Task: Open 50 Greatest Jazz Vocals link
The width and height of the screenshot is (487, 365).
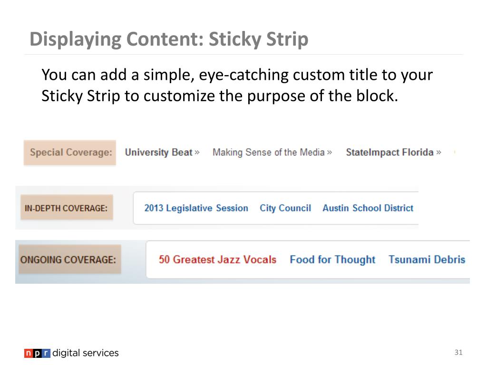Action: click(217, 259)
